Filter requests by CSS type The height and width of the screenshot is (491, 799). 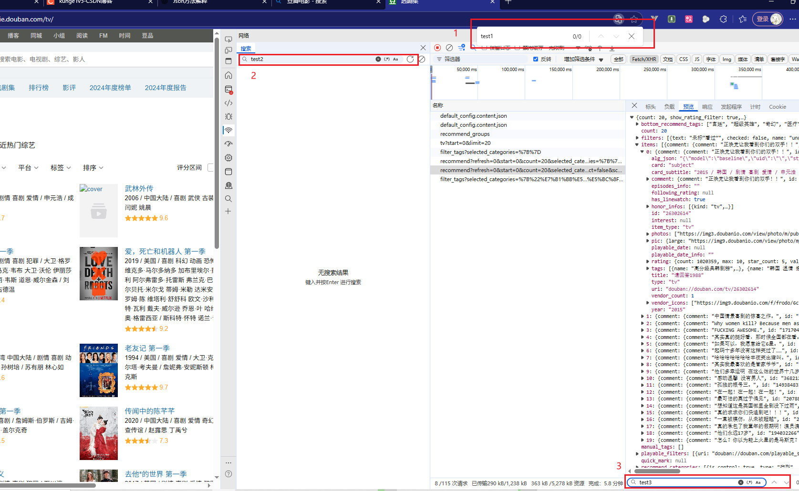tap(684, 59)
